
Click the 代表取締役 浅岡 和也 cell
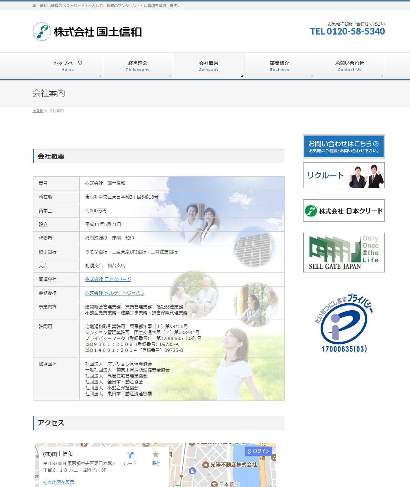(182, 238)
